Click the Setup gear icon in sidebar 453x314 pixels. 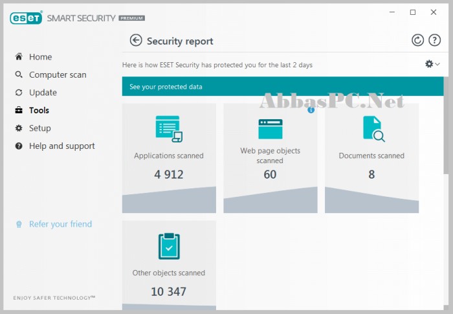(19, 128)
